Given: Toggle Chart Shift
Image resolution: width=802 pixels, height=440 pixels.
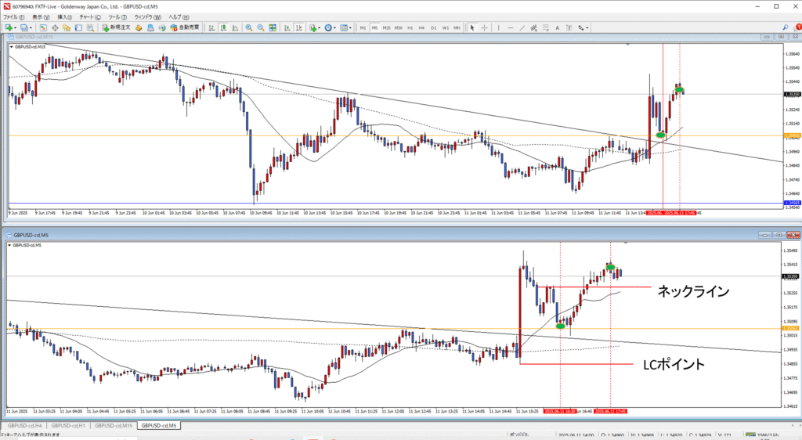Looking at the screenshot, I should 298,27.
